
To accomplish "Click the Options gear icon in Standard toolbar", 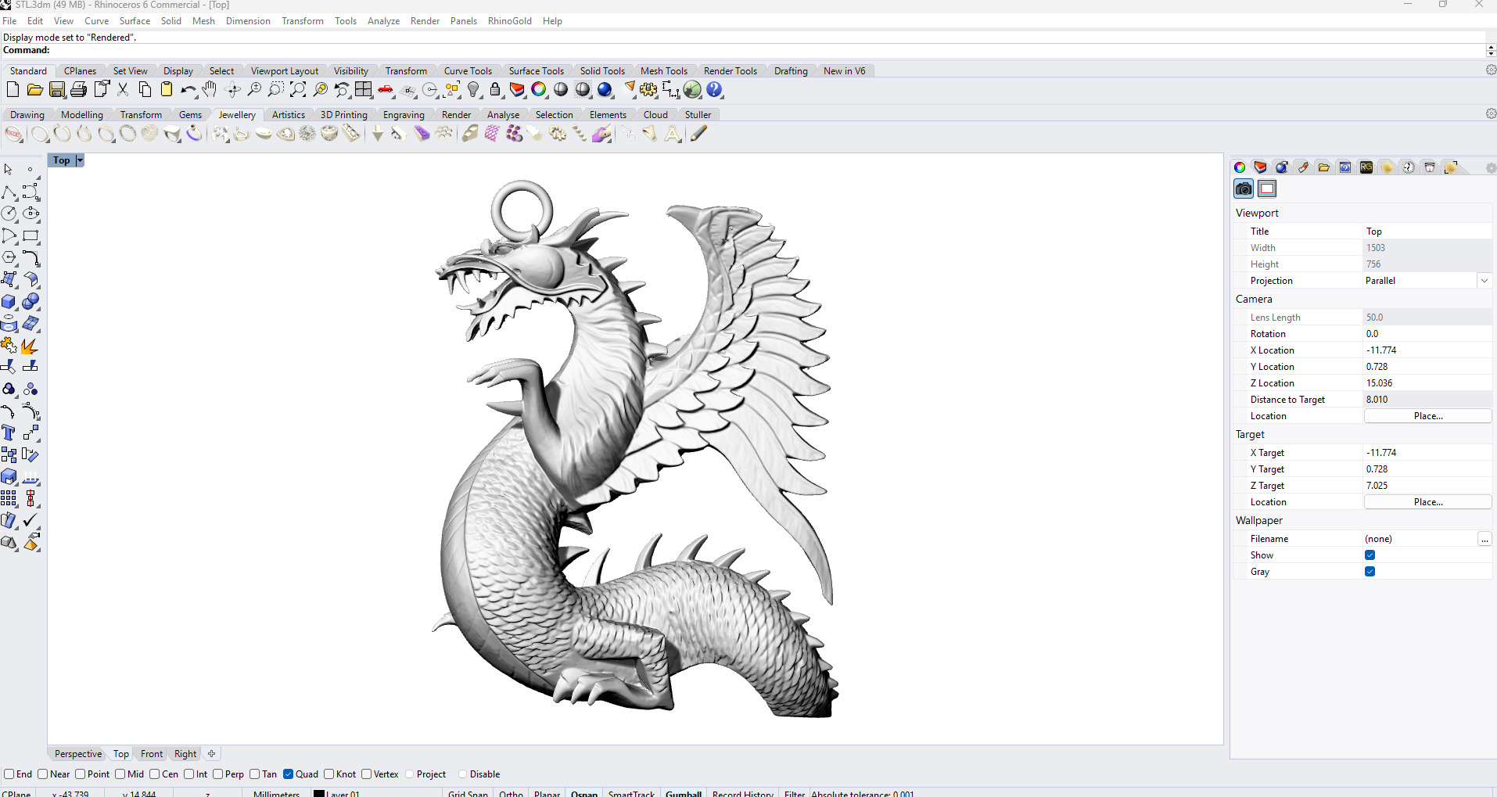I will coord(648,90).
